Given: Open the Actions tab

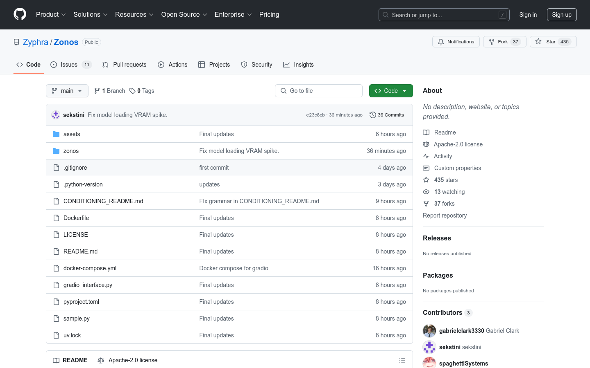Looking at the screenshot, I should [x=172, y=65].
